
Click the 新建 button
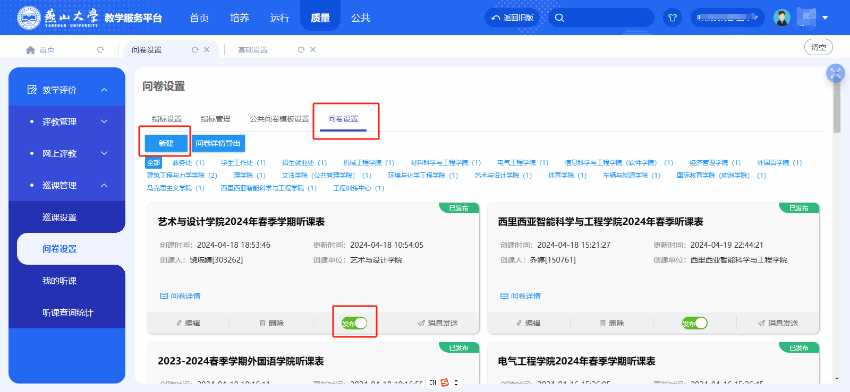[x=166, y=143]
